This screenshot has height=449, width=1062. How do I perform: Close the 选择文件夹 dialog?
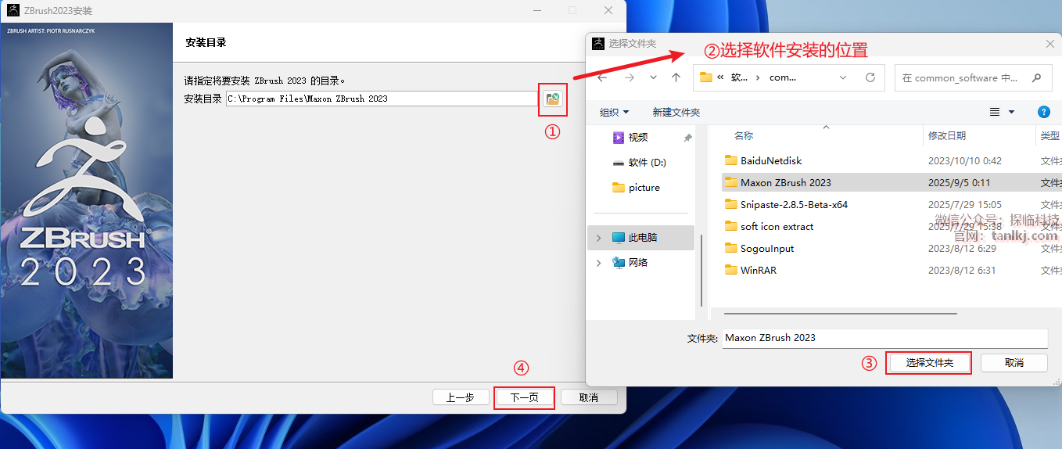(x=1050, y=45)
